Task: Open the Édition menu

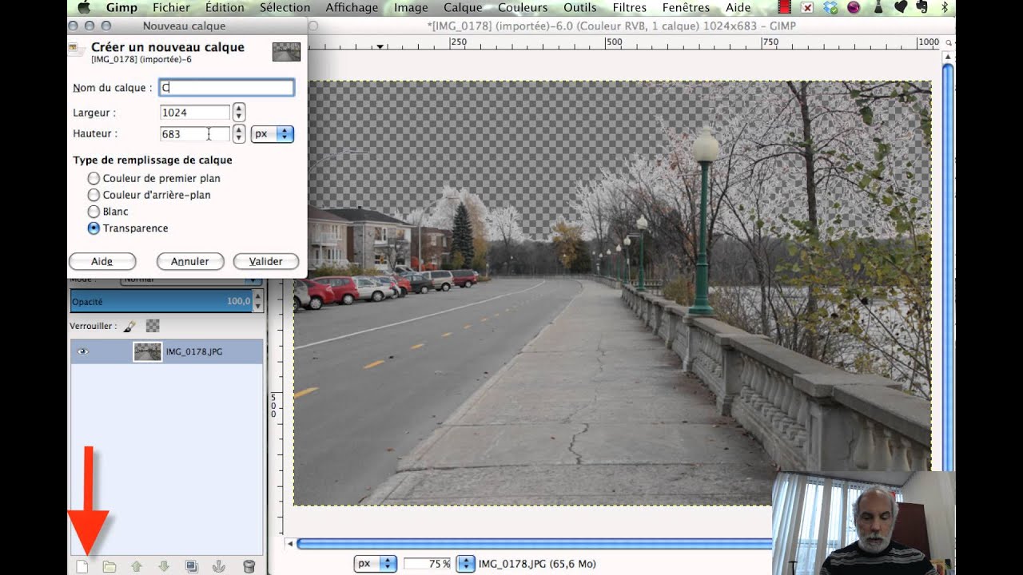Action: pyautogui.click(x=225, y=8)
